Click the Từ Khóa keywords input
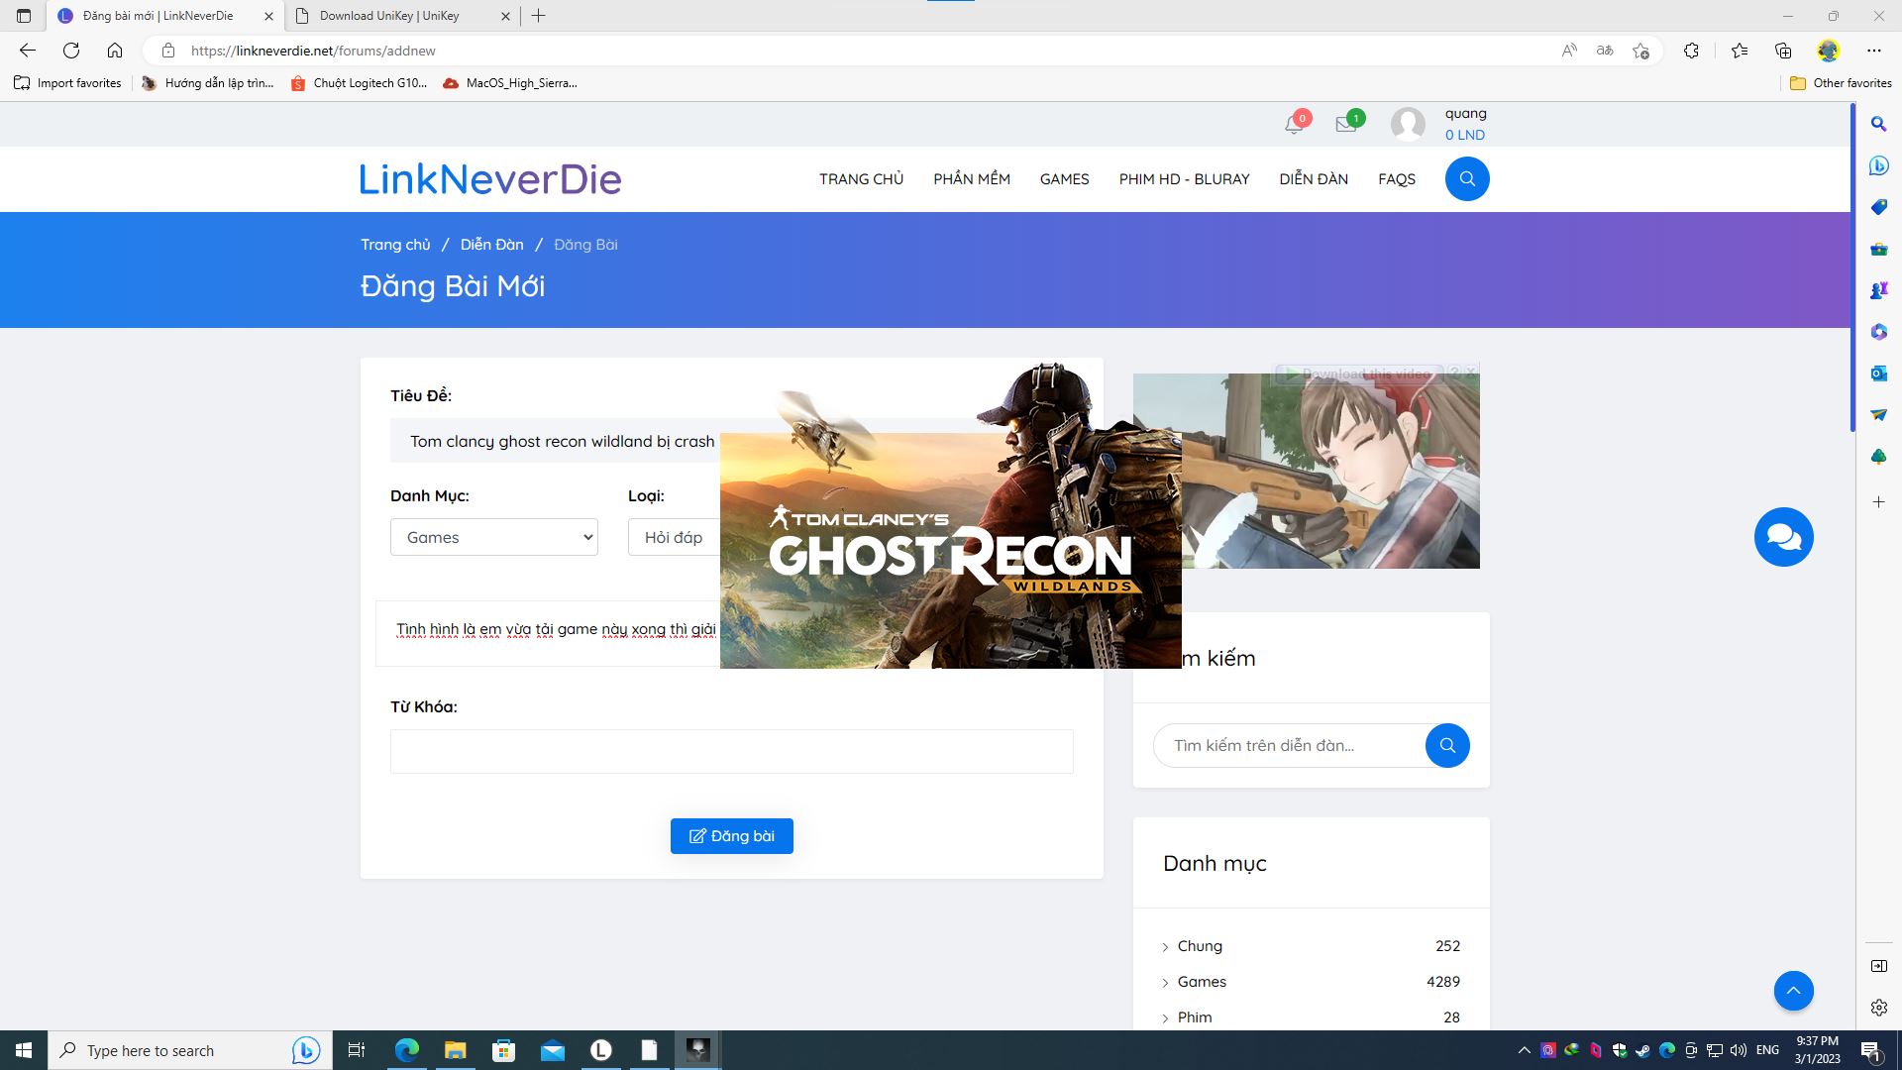 point(731,751)
